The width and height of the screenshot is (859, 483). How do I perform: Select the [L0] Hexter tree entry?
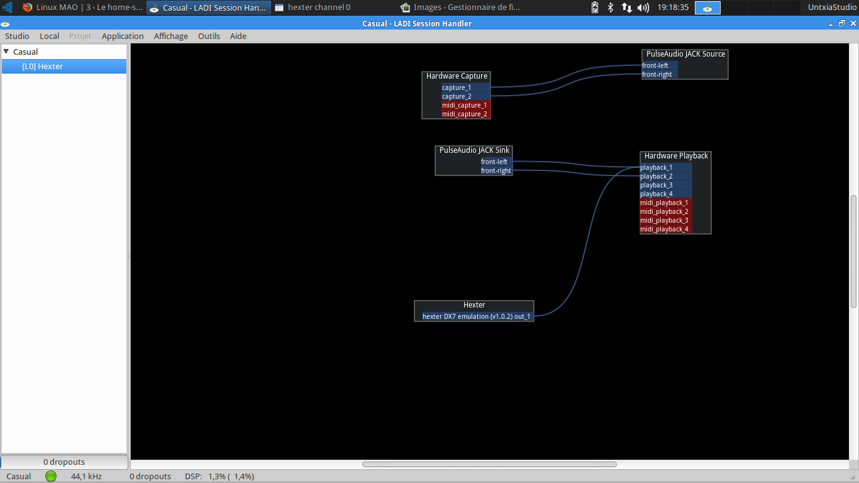click(64, 66)
